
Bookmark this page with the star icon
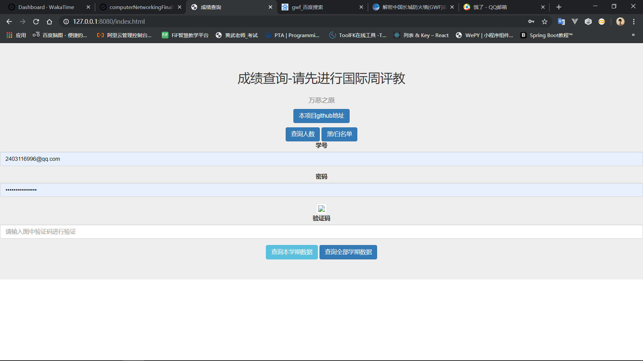click(545, 22)
